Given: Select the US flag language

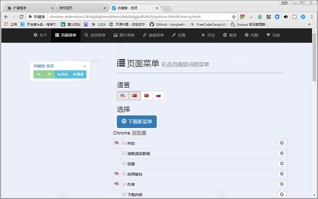Looking at the screenshot, I should [123, 96].
